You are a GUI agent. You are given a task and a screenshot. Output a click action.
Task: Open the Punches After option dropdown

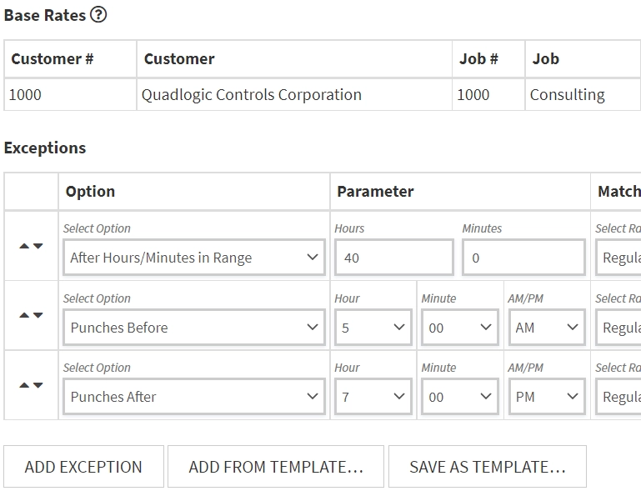coord(193,397)
